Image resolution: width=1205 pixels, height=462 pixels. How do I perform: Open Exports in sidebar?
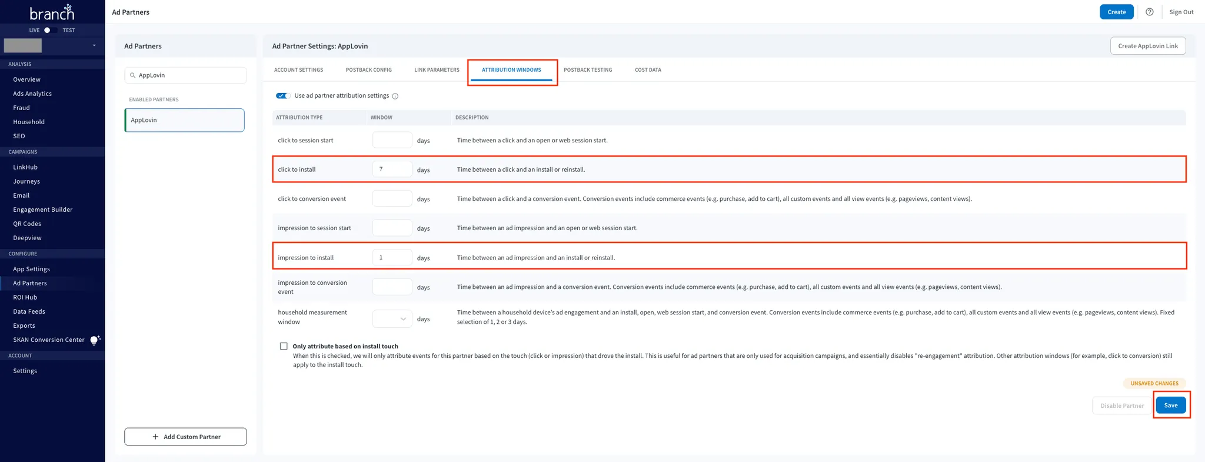click(24, 325)
